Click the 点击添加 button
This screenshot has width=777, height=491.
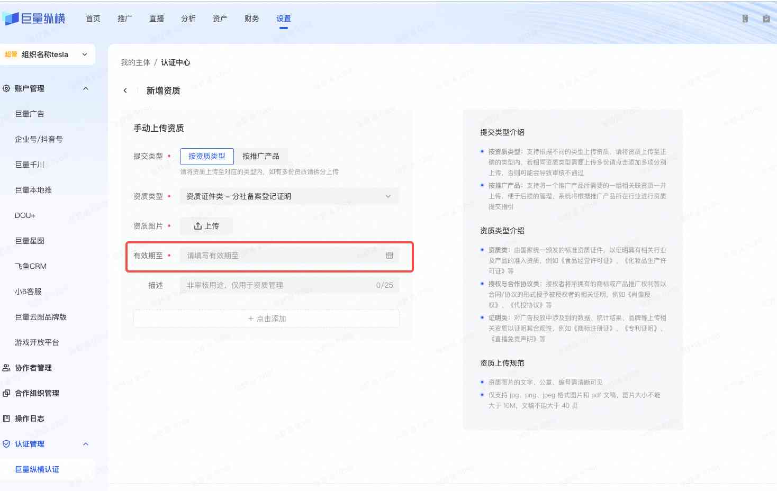[266, 319]
